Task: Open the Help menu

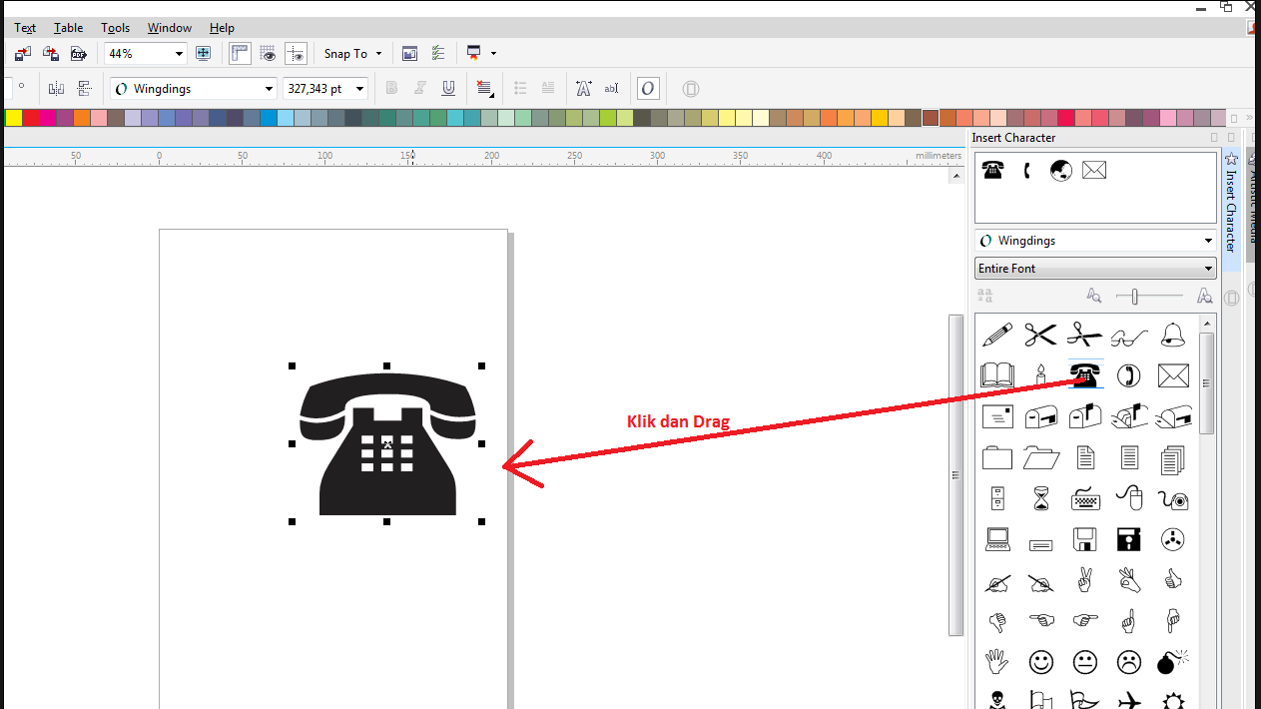Action: (222, 28)
